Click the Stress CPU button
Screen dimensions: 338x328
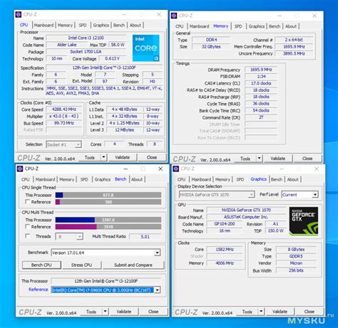point(81,265)
